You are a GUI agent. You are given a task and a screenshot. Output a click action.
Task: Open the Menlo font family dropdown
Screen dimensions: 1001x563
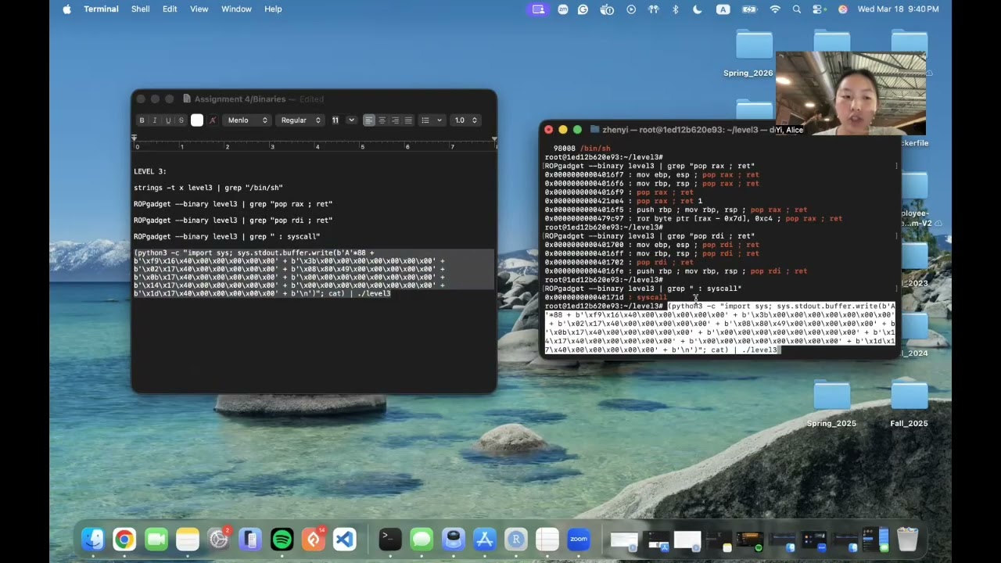pyautogui.click(x=247, y=120)
